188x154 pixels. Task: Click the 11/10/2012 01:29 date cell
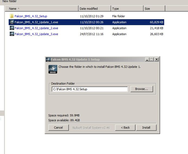tap(92, 16)
